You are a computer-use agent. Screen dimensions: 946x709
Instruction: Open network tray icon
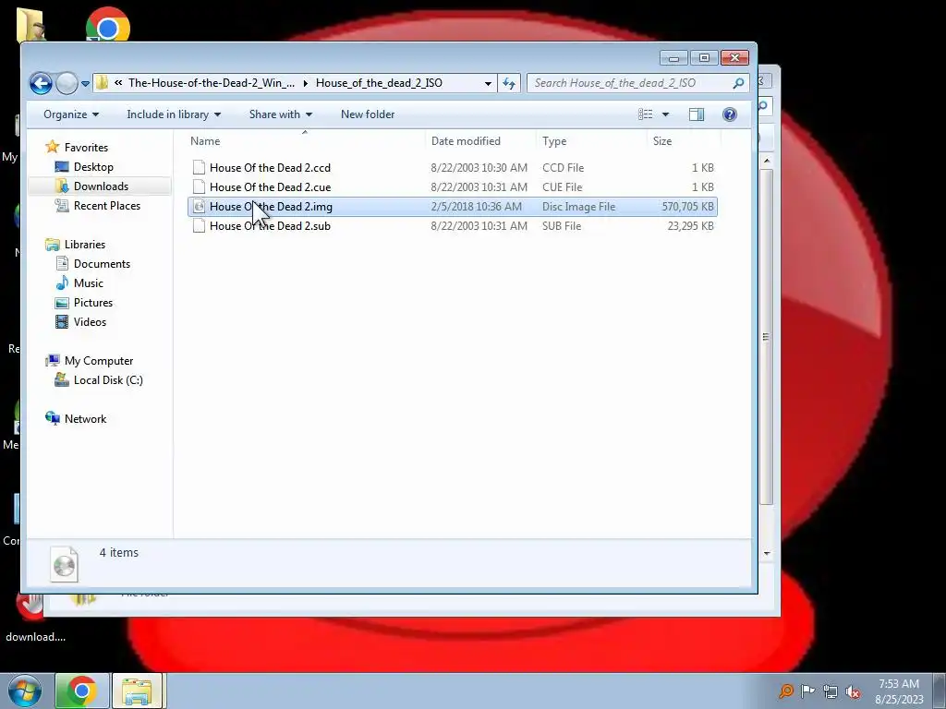831,691
